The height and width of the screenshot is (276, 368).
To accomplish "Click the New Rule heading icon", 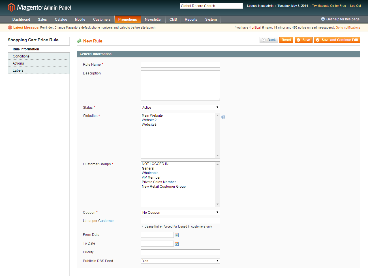I will click(x=79, y=41).
